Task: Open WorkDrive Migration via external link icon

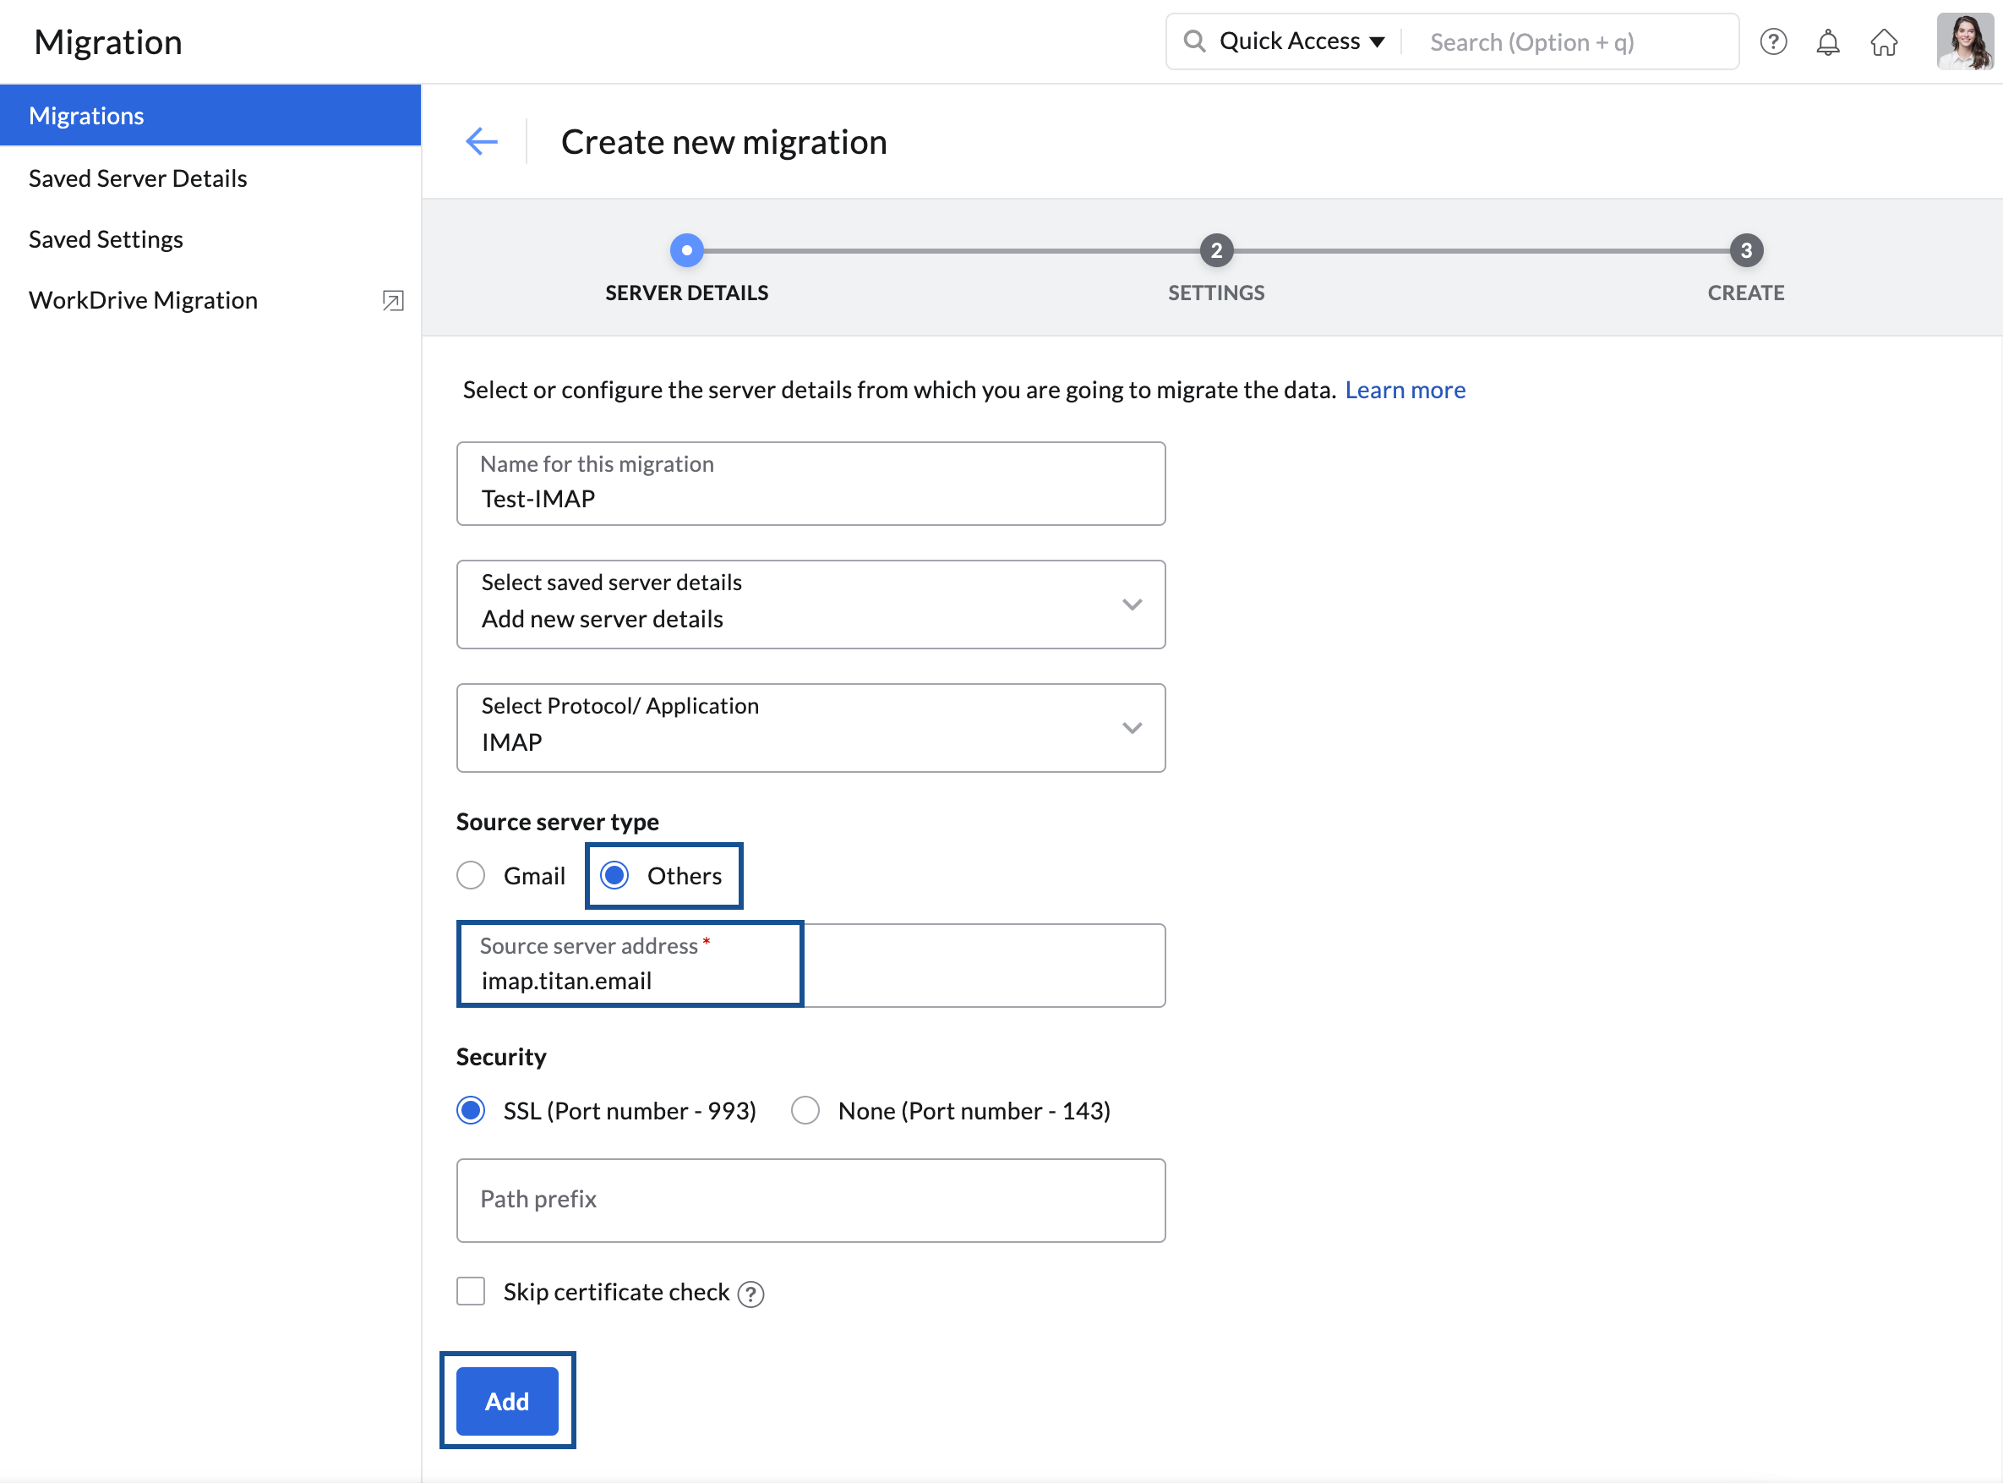Action: [x=392, y=301]
